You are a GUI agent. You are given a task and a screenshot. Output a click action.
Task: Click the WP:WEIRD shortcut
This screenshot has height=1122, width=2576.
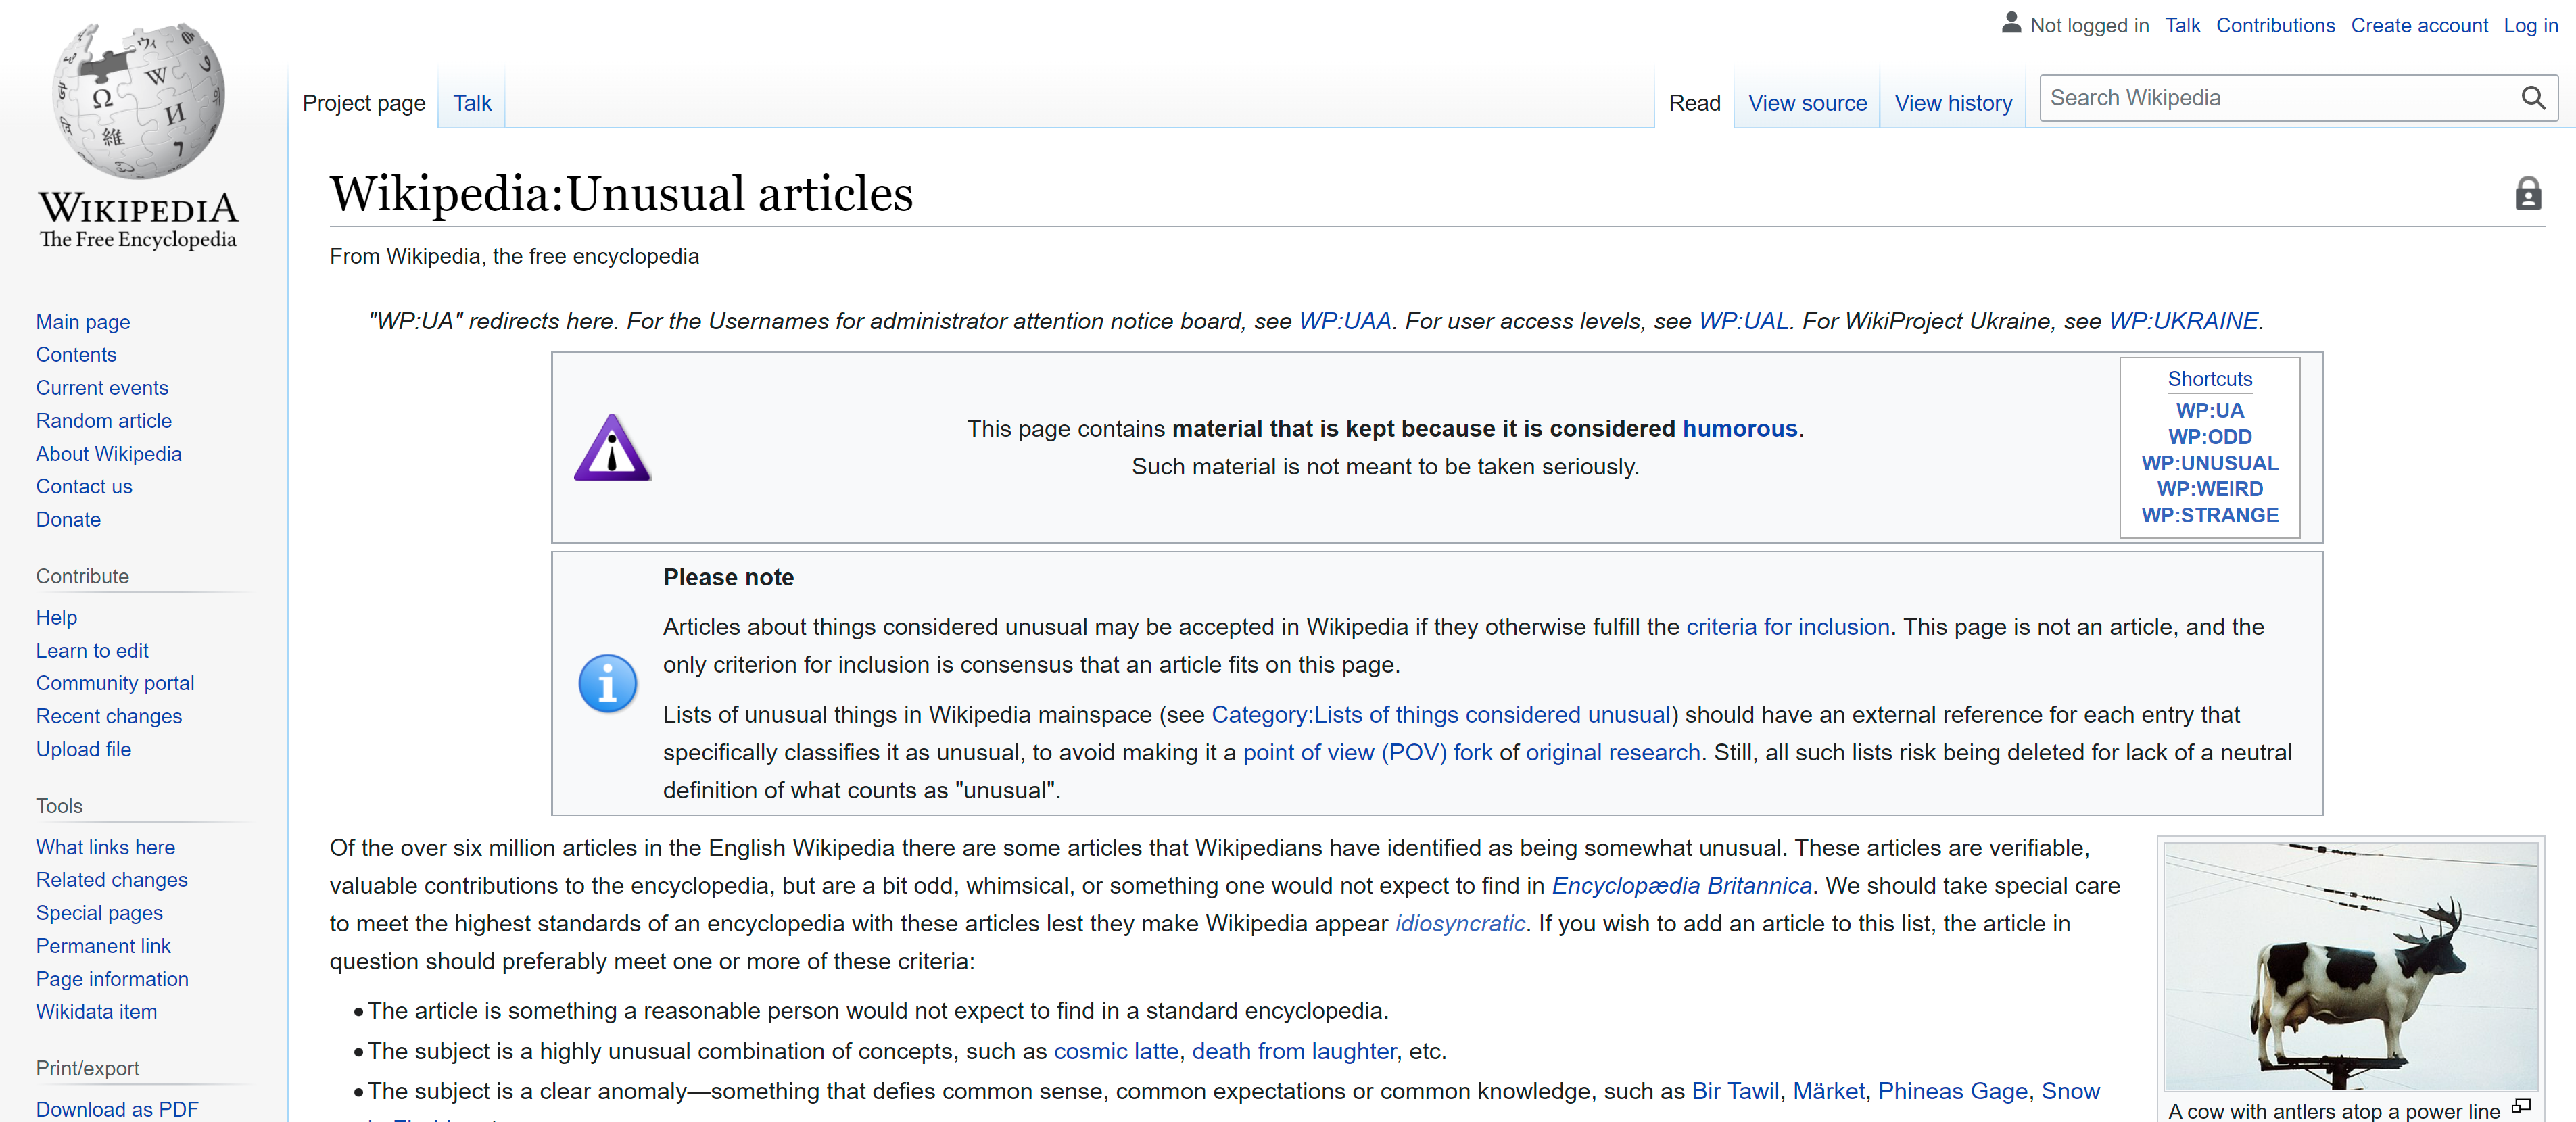coord(2210,489)
